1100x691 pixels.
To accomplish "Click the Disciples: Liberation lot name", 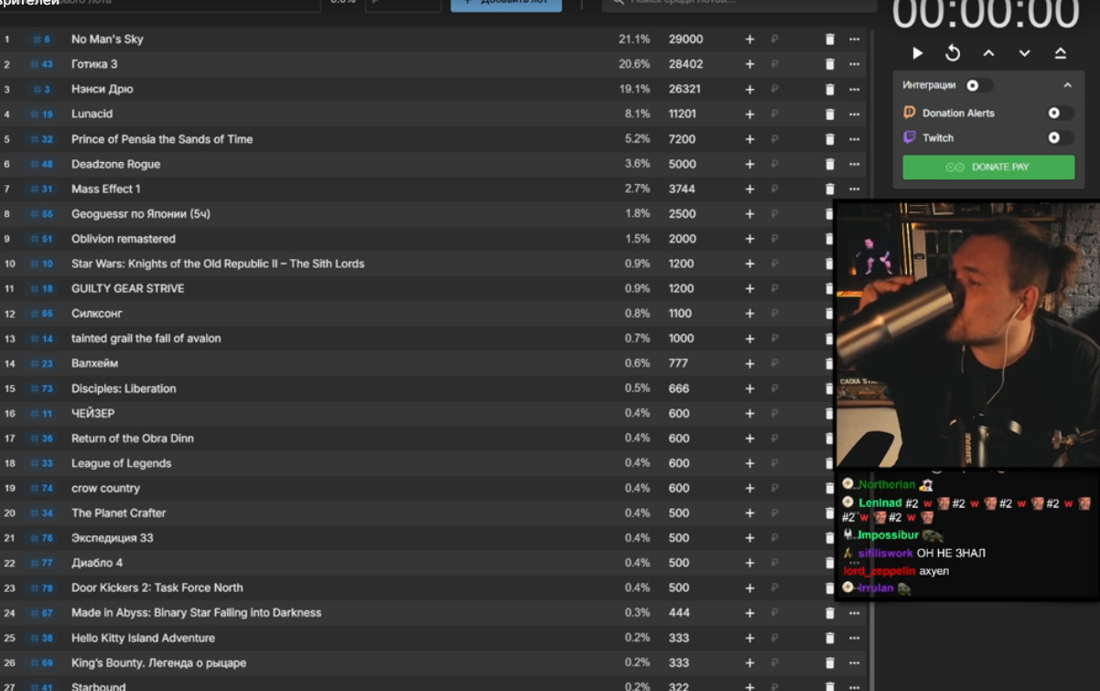I will point(124,388).
